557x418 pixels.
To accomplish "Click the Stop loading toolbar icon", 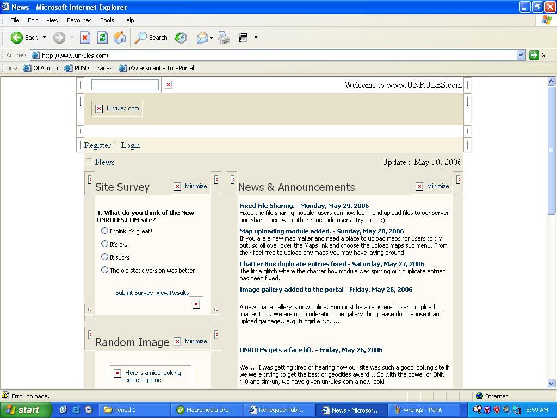I will click(x=85, y=38).
